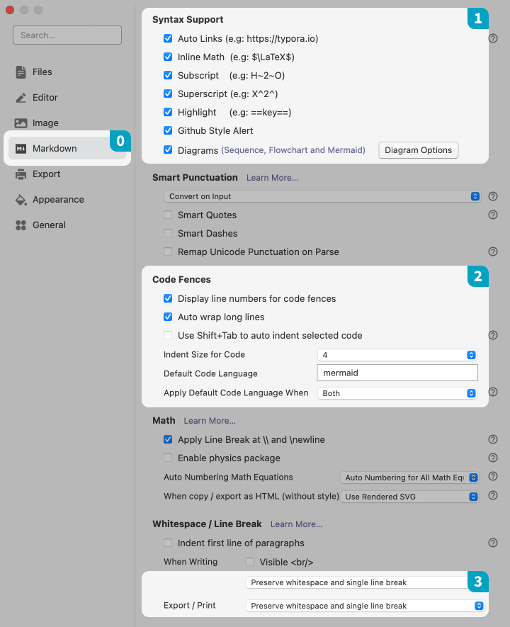Toggle Display line numbers for code fences
The height and width of the screenshot is (627, 510).
(168, 298)
